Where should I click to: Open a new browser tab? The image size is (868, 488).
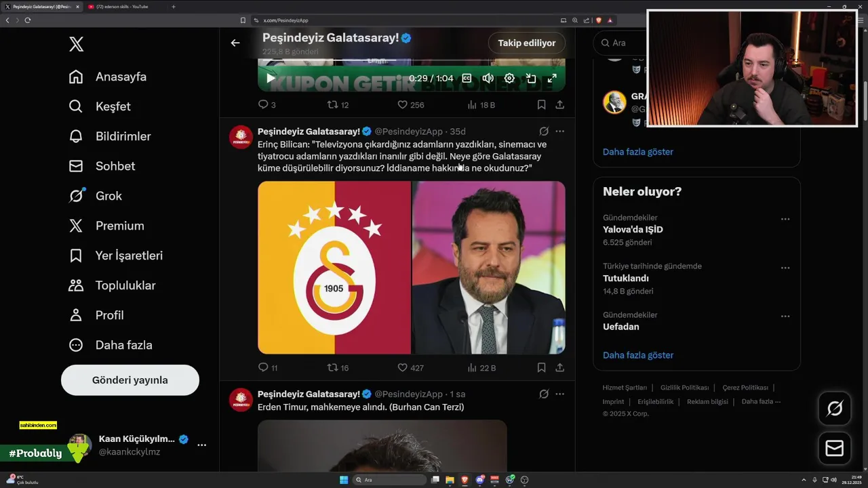click(173, 7)
